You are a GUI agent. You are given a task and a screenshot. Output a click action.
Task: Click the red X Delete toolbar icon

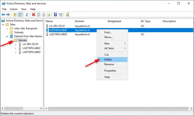[x=33, y=15]
